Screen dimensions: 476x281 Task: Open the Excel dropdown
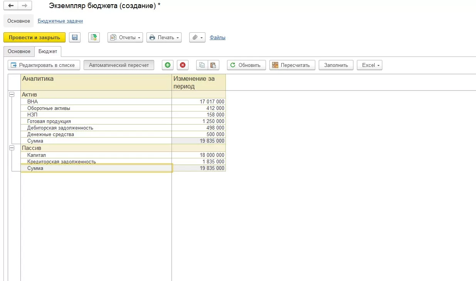click(370, 65)
